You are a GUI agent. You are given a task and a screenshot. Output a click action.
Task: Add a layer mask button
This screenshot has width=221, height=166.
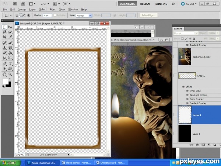click(203, 145)
